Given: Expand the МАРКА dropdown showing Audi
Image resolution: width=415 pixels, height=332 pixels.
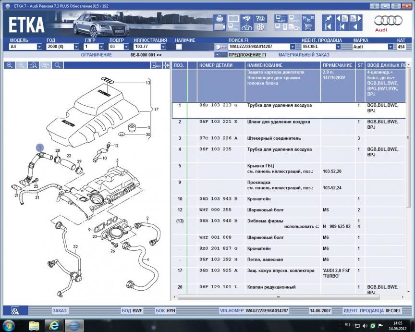Looking at the screenshot, I should point(390,47).
